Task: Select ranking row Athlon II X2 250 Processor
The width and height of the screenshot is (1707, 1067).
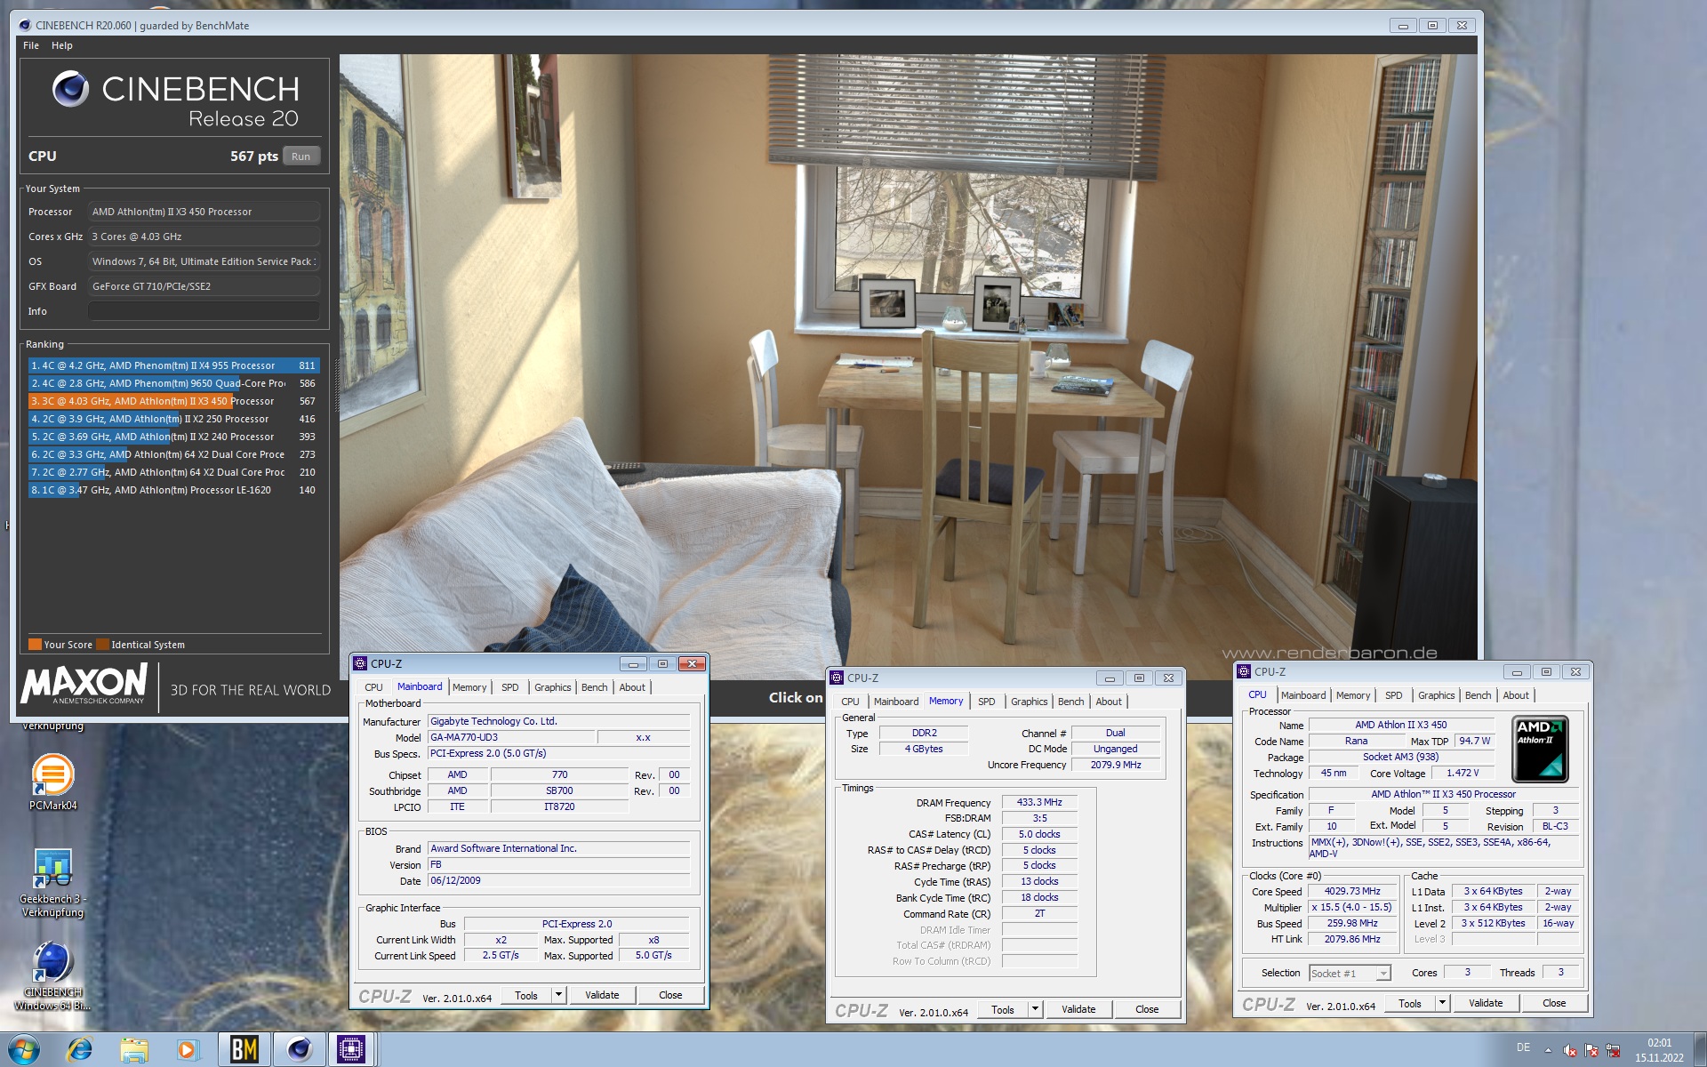Action: [x=172, y=419]
